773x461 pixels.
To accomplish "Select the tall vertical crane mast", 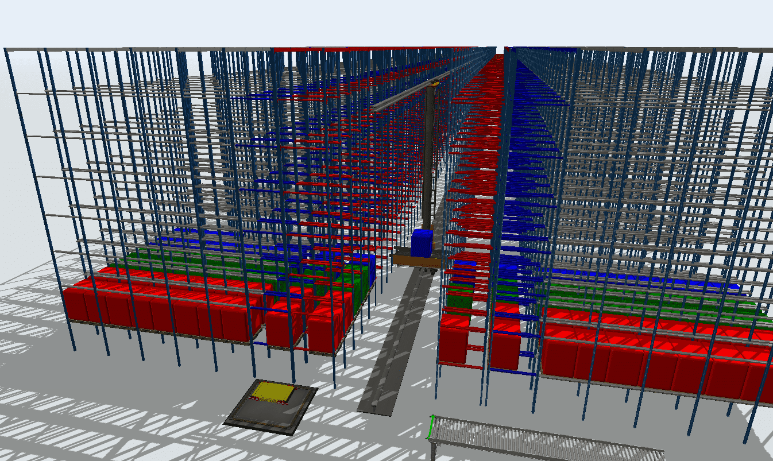I will [428, 158].
